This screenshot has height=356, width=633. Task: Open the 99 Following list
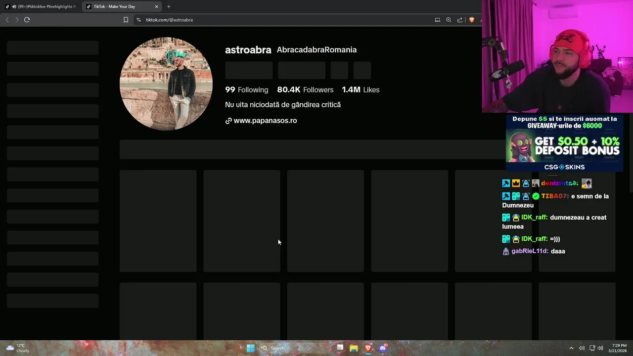click(x=247, y=90)
